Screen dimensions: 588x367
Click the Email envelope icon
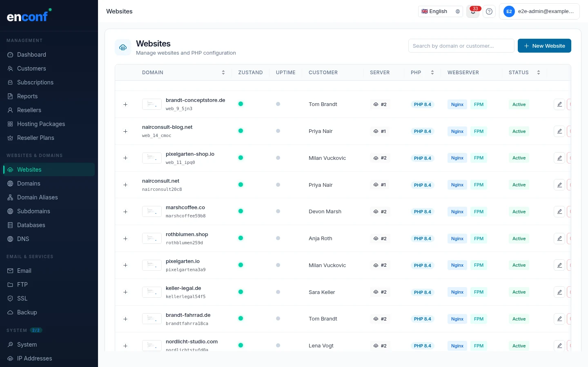tap(10, 271)
